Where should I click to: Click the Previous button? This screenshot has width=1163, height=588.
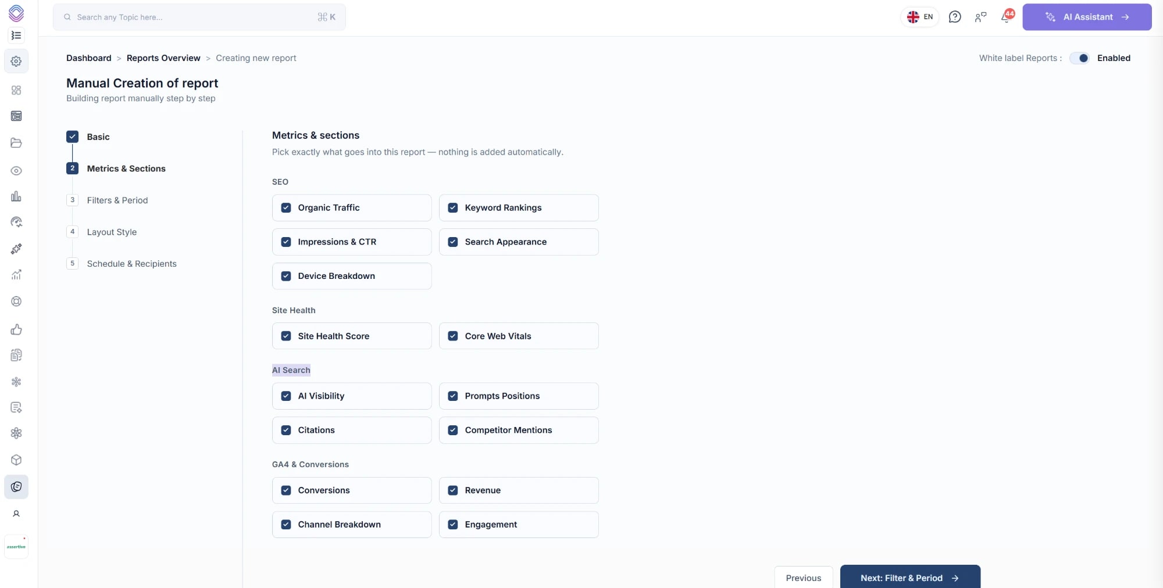(x=804, y=578)
